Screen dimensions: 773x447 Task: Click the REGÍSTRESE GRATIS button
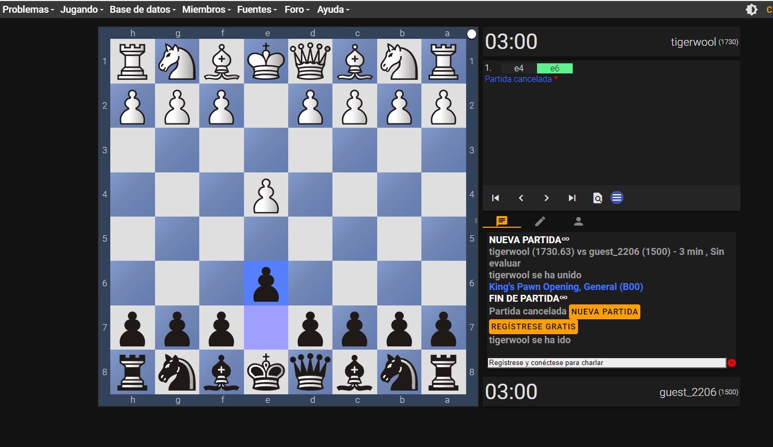click(x=533, y=326)
